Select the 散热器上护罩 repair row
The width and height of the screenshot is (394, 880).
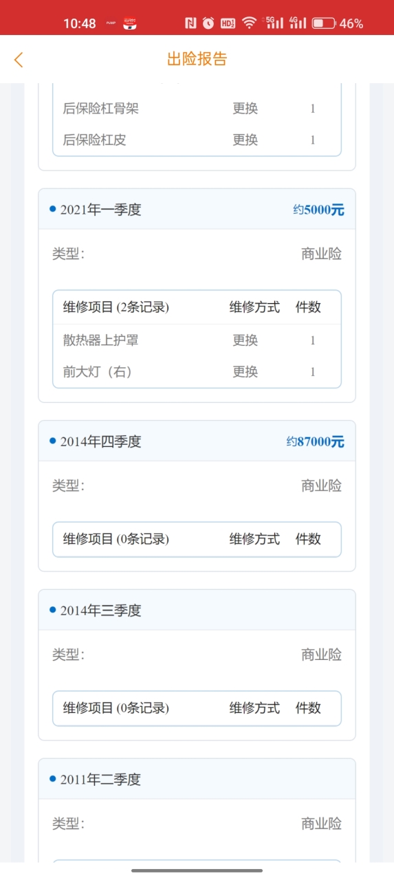pyautogui.click(x=197, y=340)
